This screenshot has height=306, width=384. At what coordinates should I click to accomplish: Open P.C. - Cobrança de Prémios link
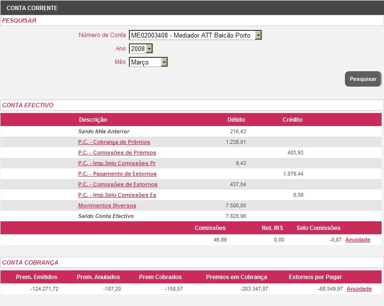pyautogui.click(x=114, y=142)
